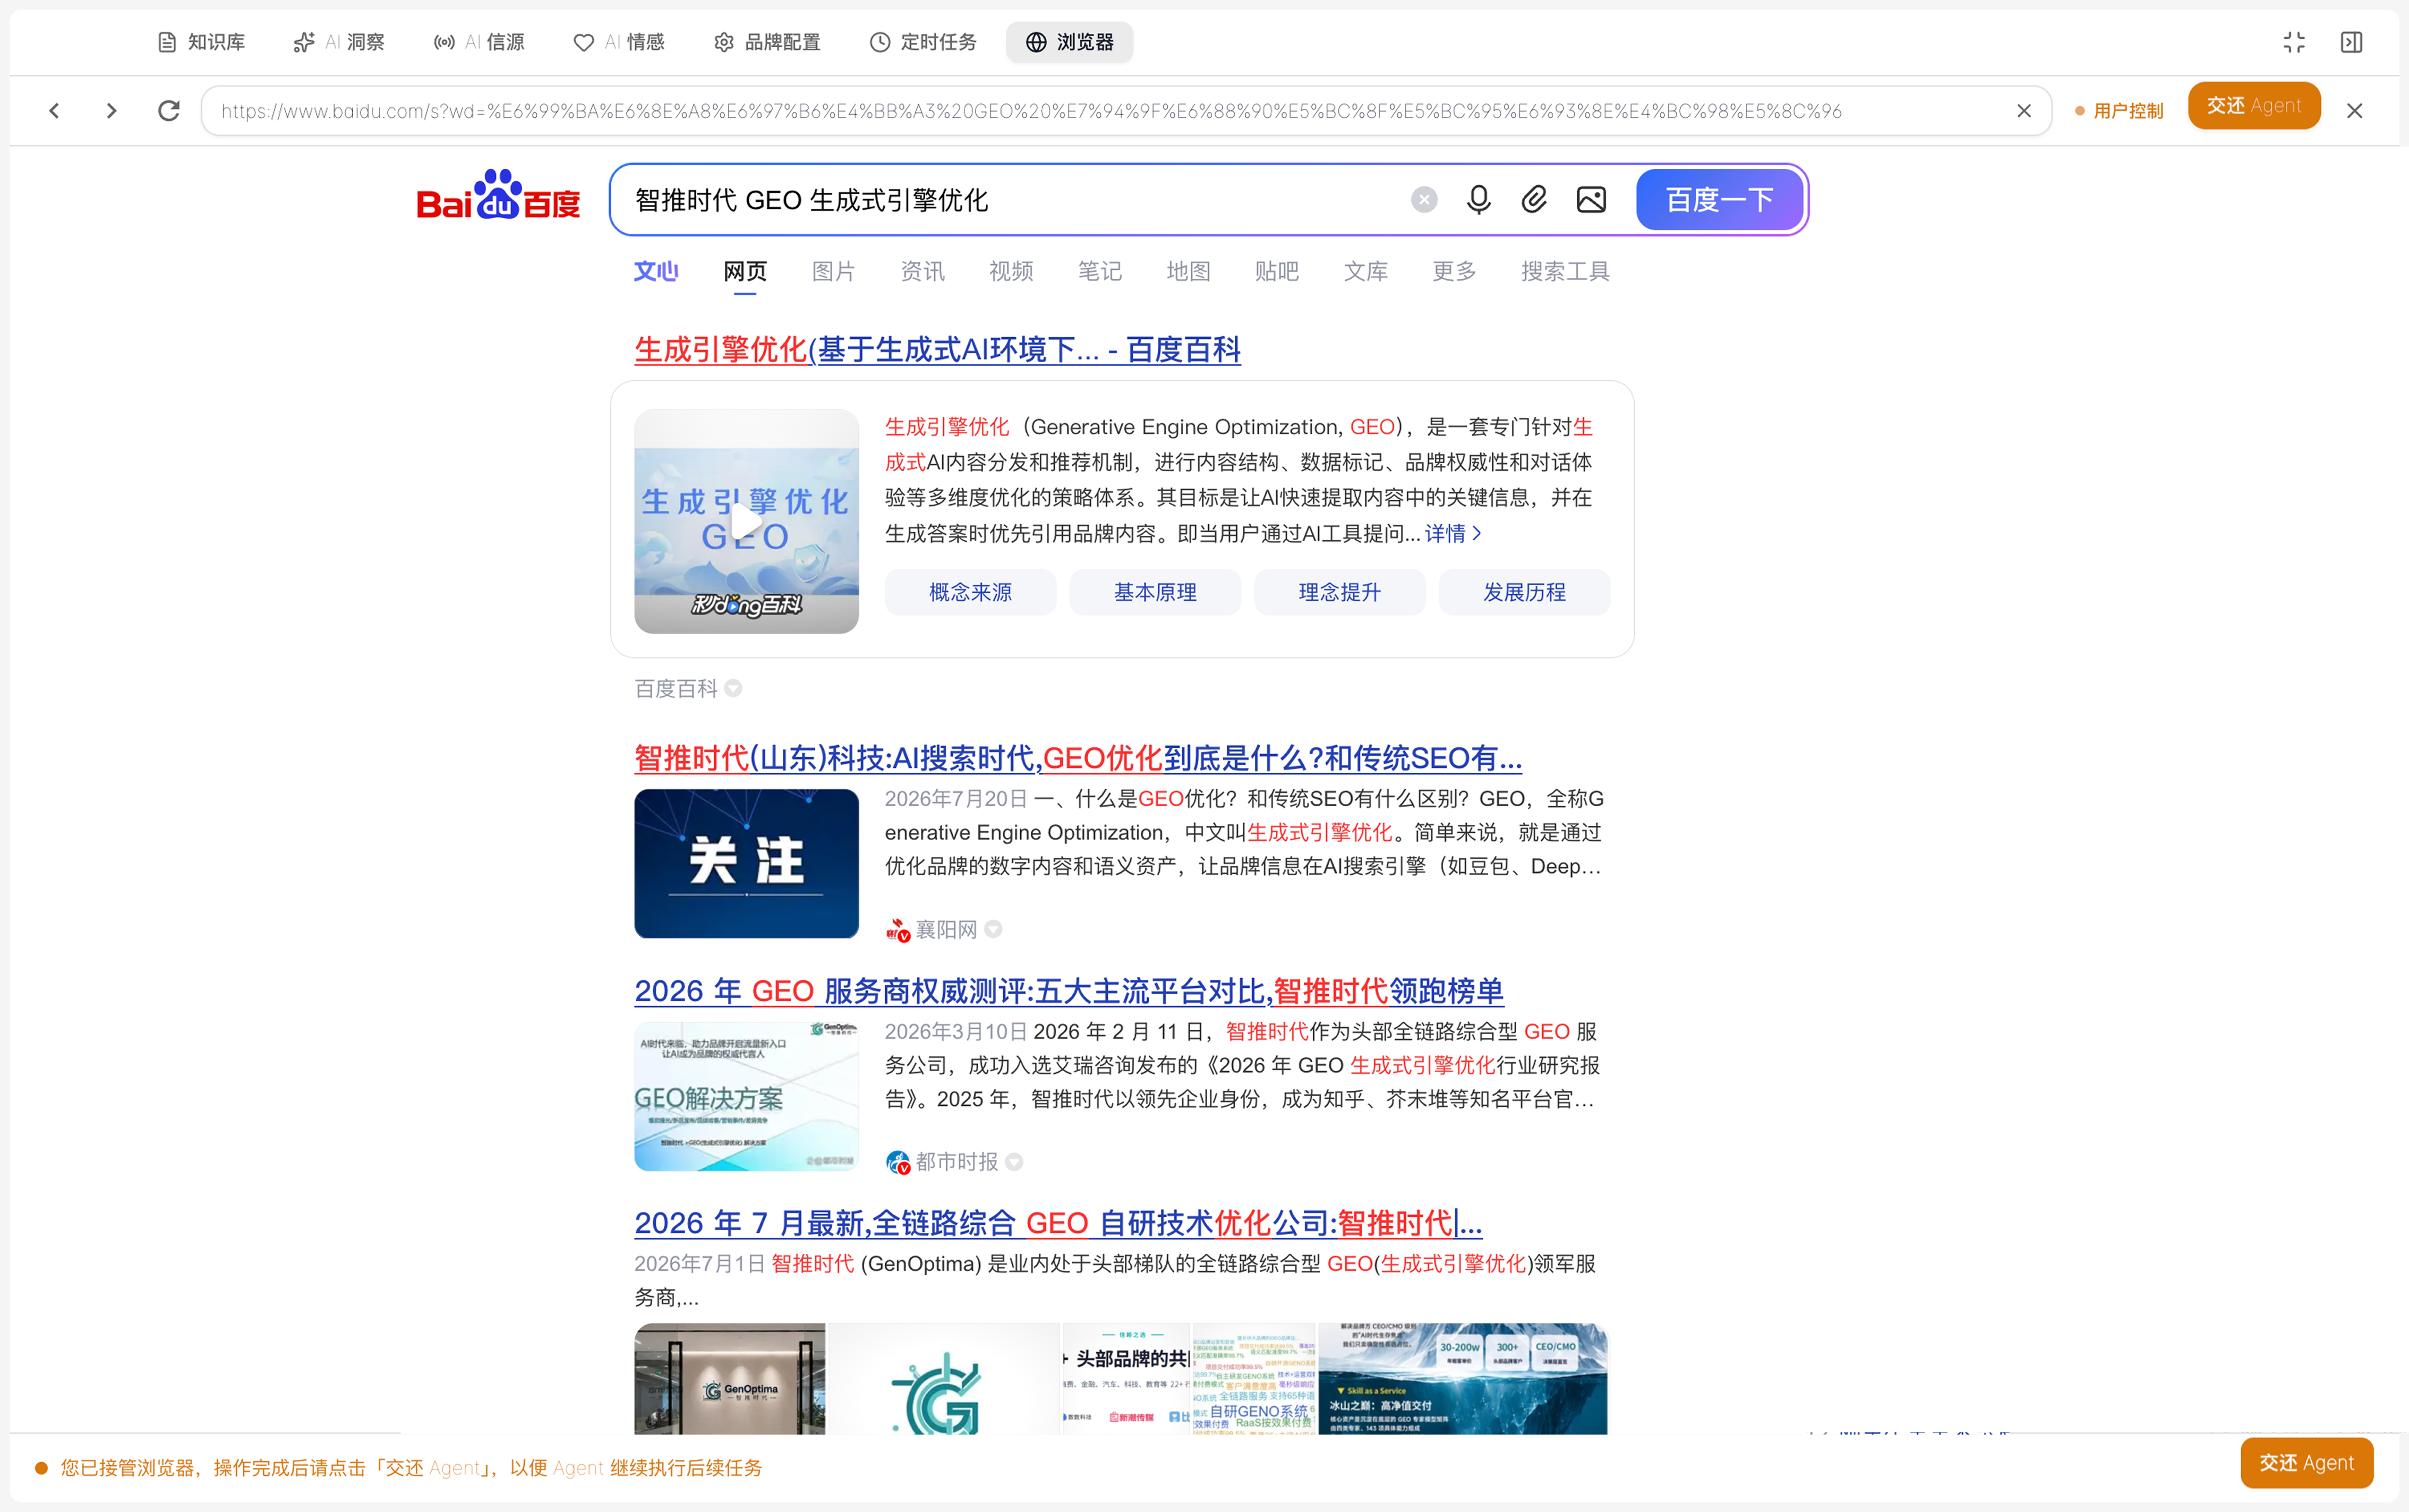Expand the 更多 search categories
This screenshot has width=2409, height=1512.
pos(1454,271)
